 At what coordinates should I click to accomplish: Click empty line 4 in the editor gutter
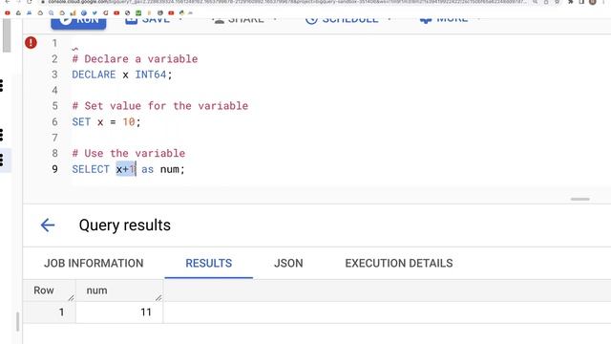(54, 90)
